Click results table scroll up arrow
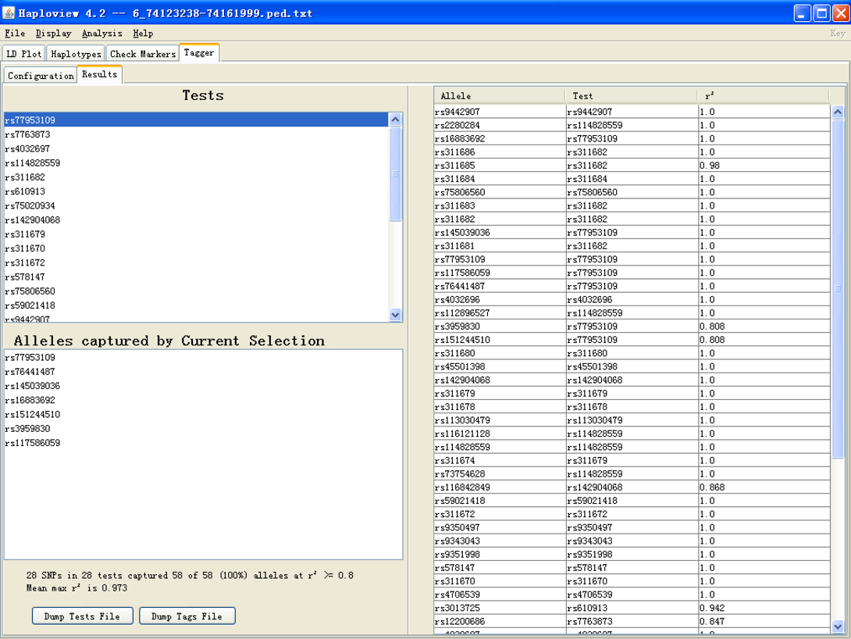851x639 pixels. [838, 112]
